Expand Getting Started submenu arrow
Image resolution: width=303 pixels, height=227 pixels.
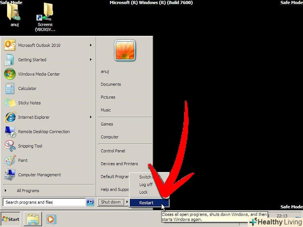coord(91,59)
